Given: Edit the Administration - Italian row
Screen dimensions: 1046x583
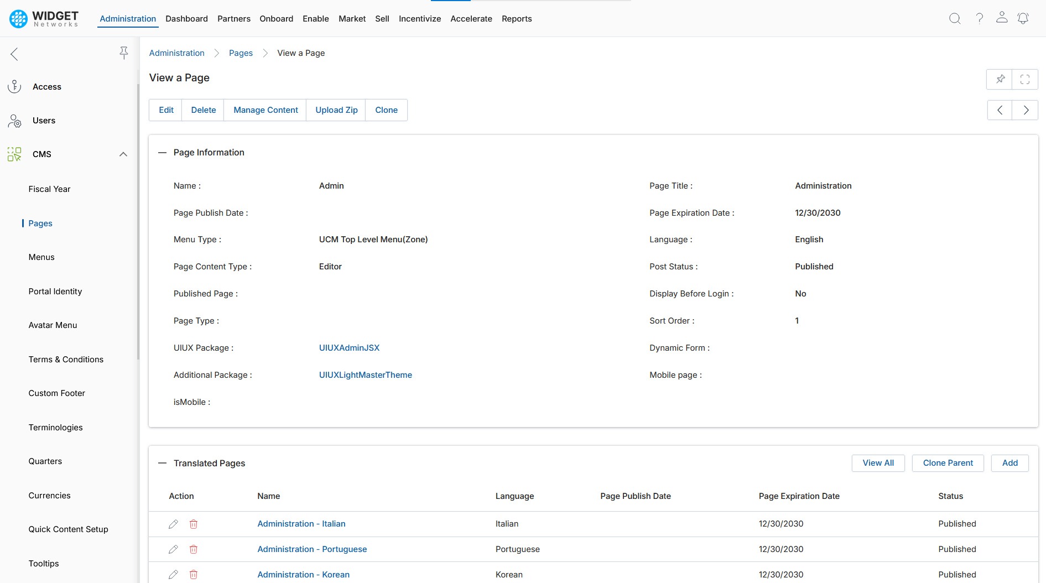Looking at the screenshot, I should coord(173,524).
